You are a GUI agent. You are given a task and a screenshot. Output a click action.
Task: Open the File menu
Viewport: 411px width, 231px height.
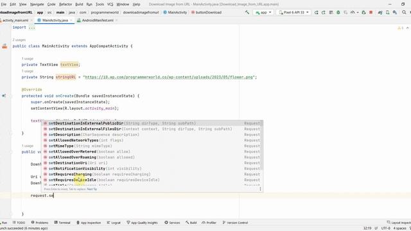[x=4, y=4]
